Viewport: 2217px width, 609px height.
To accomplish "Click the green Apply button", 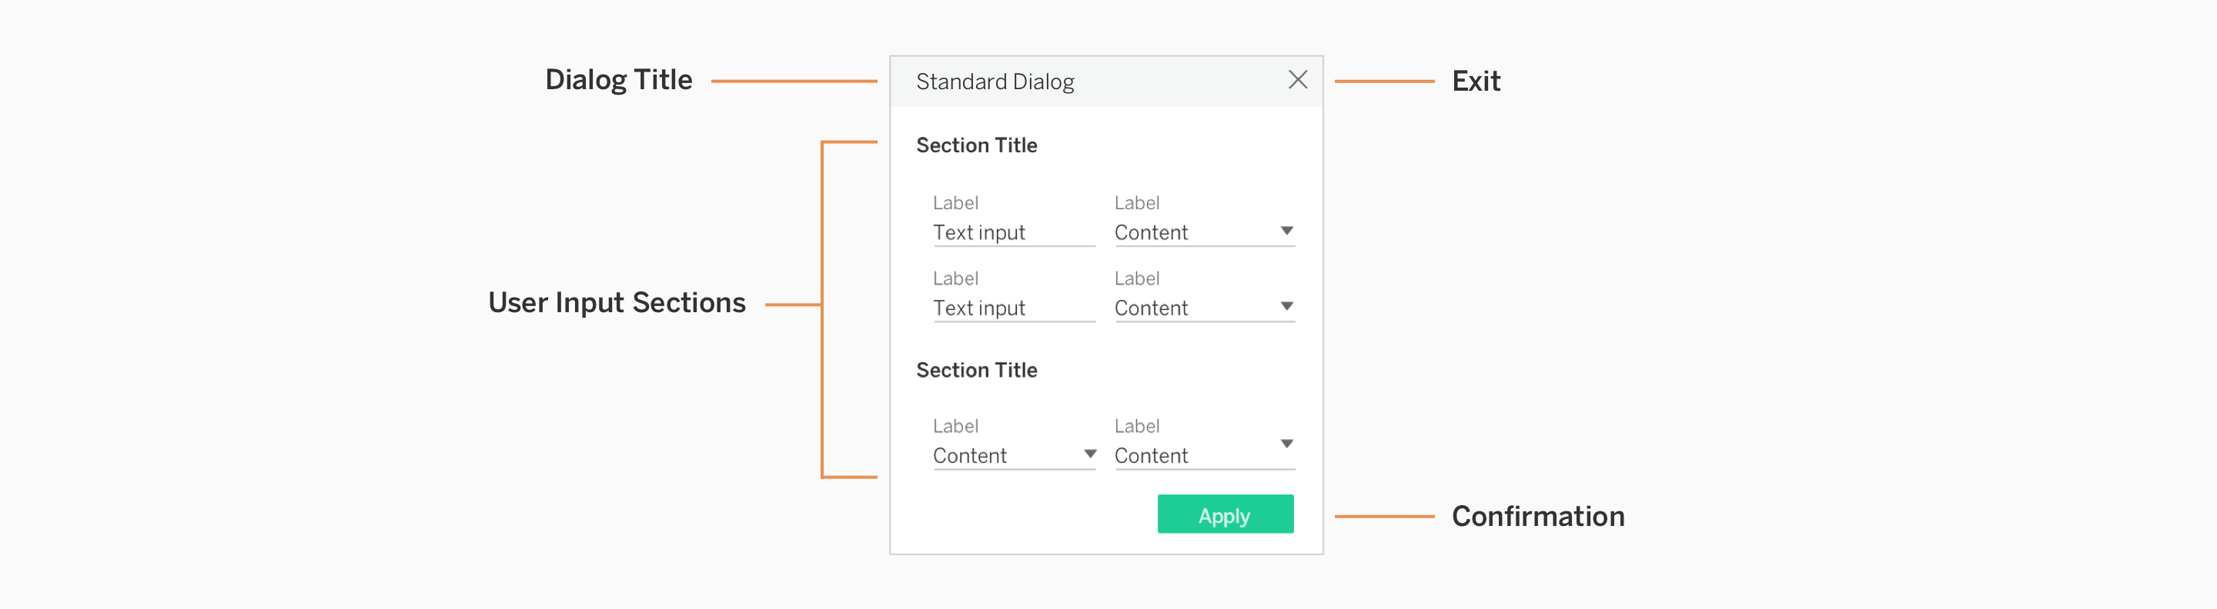I will (1224, 514).
